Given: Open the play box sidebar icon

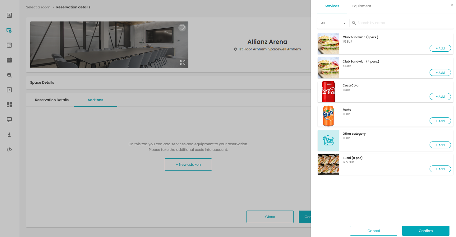Looking at the screenshot, I should click(9, 90).
